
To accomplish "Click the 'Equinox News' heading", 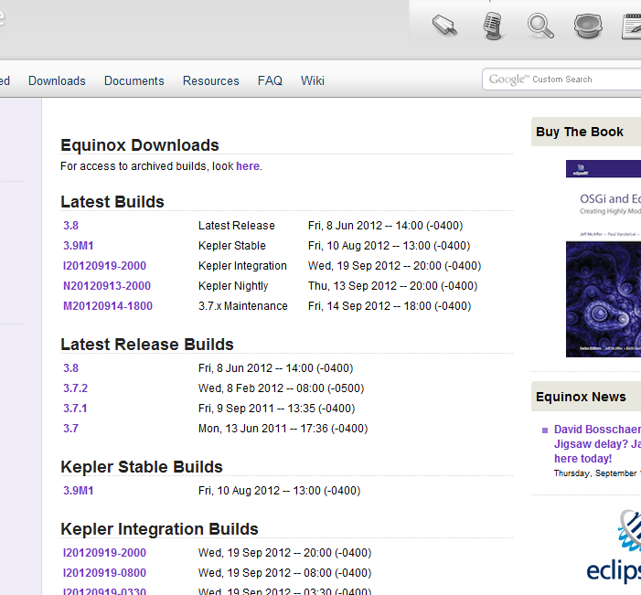I will (581, 397).
